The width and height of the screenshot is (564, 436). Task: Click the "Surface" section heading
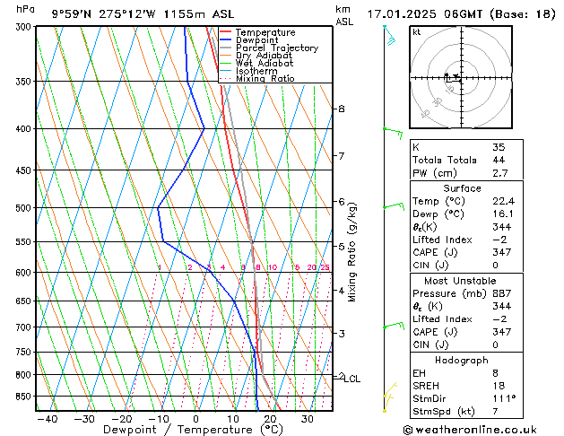[x=462, y=188]
